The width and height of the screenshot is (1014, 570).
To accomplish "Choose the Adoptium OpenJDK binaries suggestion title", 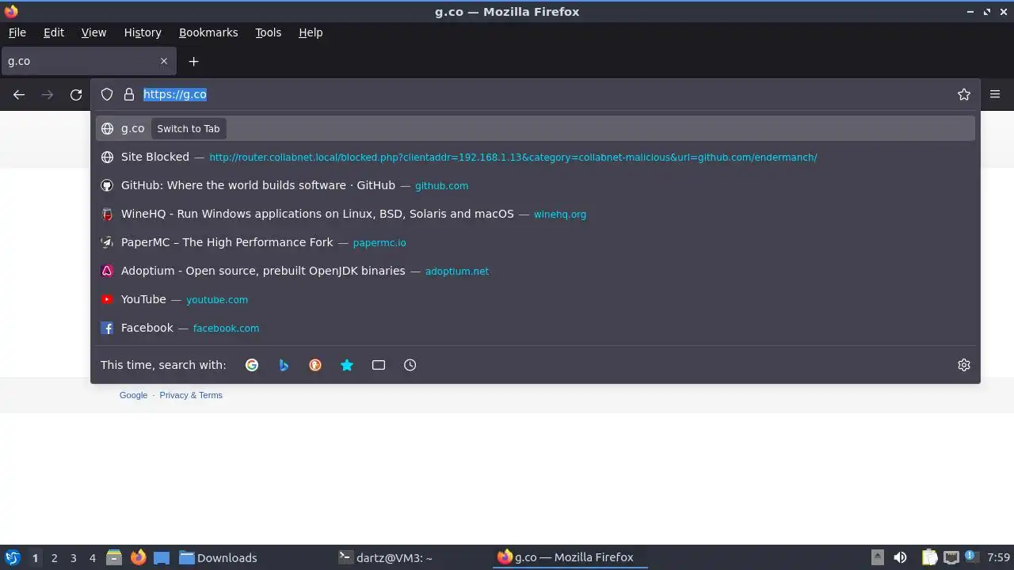I will [263, 271].
